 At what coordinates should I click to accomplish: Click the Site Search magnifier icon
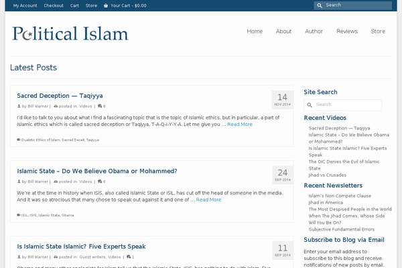coord(309,105)
